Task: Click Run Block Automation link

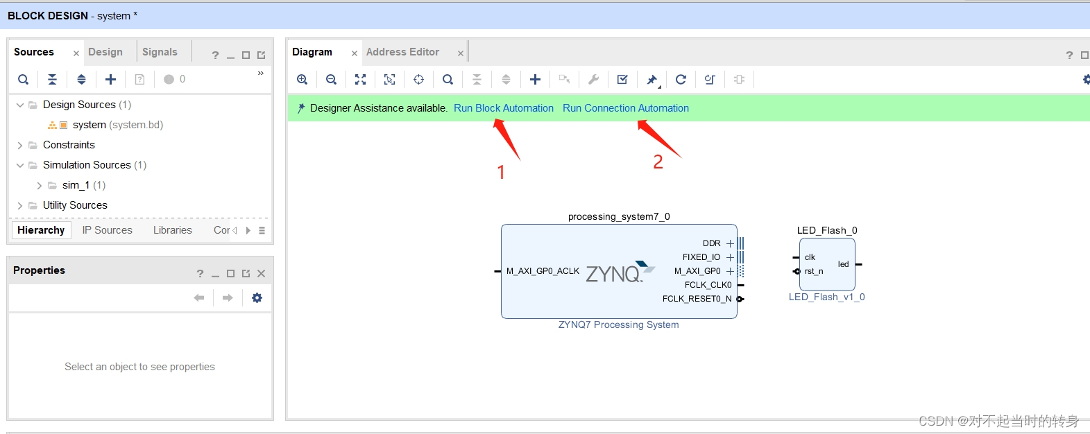Action: tap(504, 108)
